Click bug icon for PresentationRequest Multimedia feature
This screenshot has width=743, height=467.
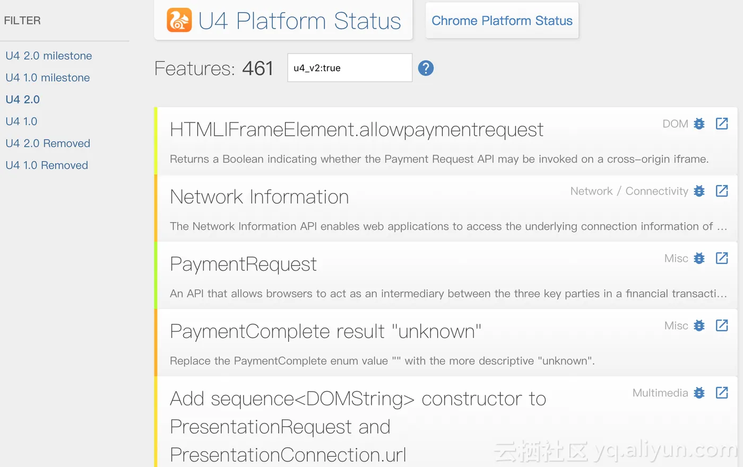(699, 393)
